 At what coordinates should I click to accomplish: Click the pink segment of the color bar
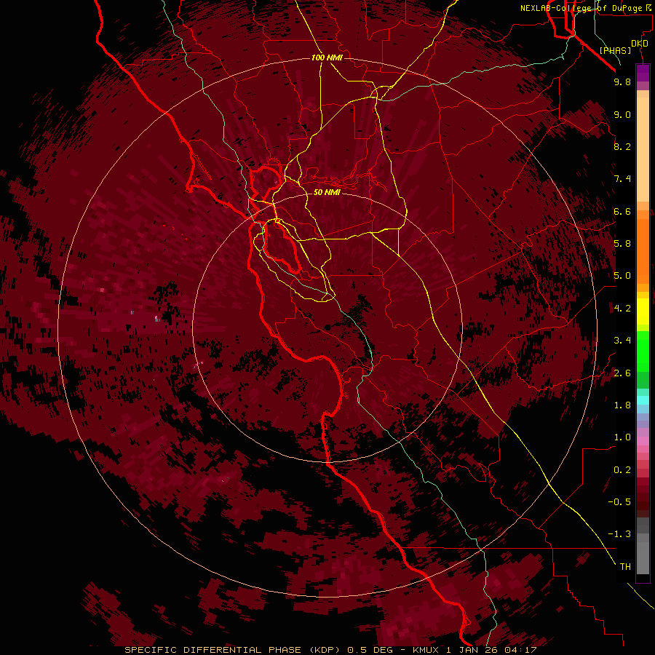point(643,441)
